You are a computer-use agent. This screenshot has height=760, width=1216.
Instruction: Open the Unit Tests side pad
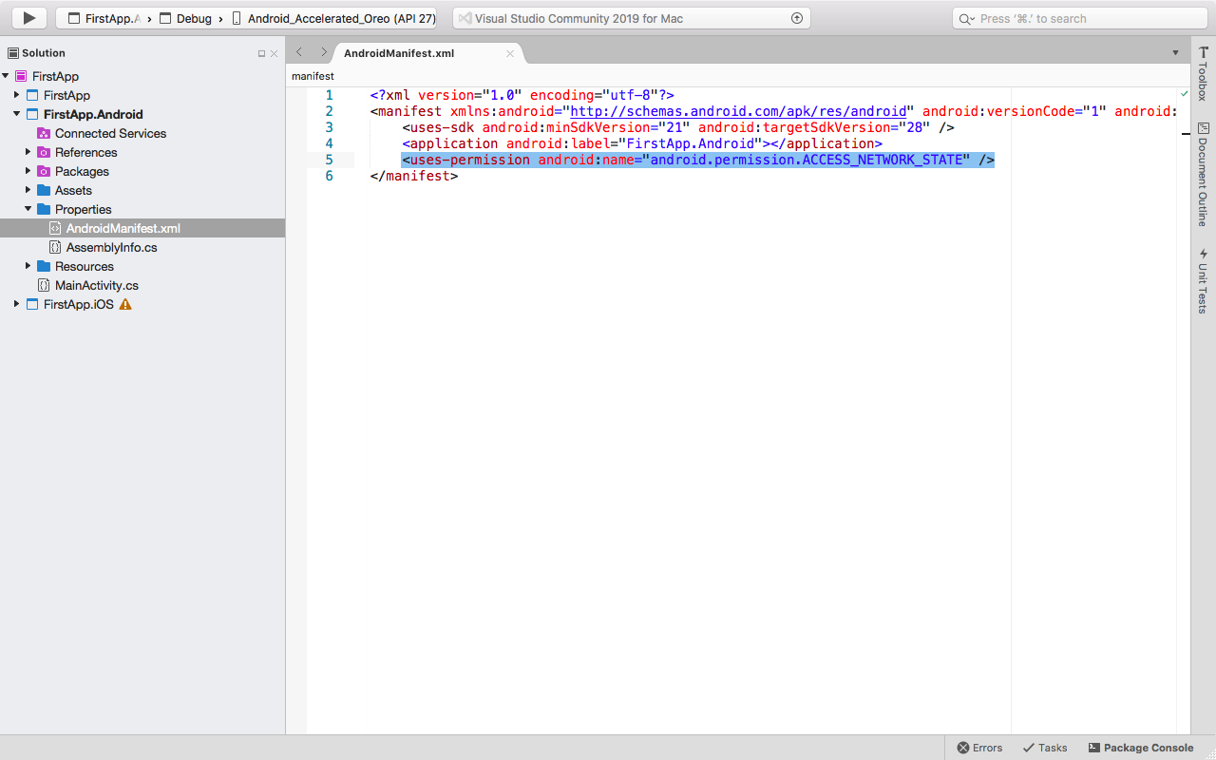pyautogui.click(x=1203, y=281)
